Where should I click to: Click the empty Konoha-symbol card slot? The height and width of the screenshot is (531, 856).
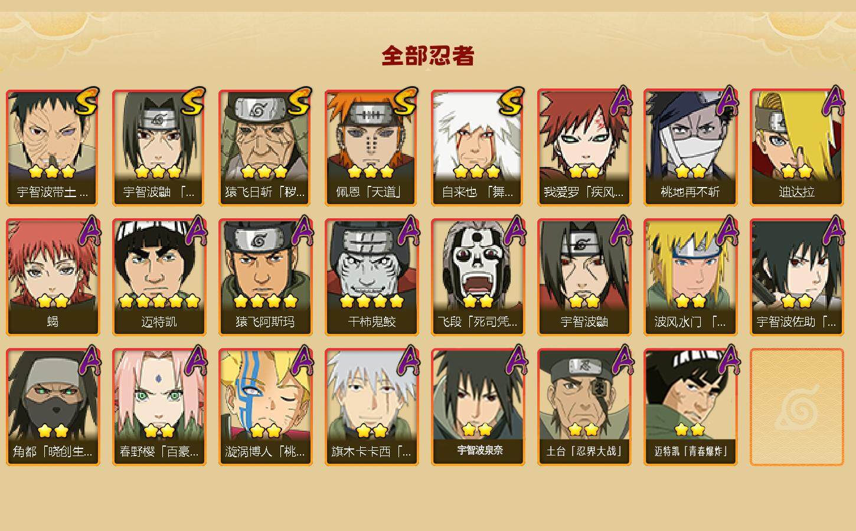tap(796, 407)
